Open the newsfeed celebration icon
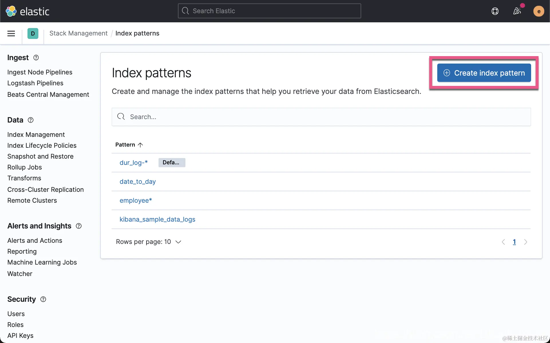The height and width of the screenshot is (343, 550). (517, 11)
